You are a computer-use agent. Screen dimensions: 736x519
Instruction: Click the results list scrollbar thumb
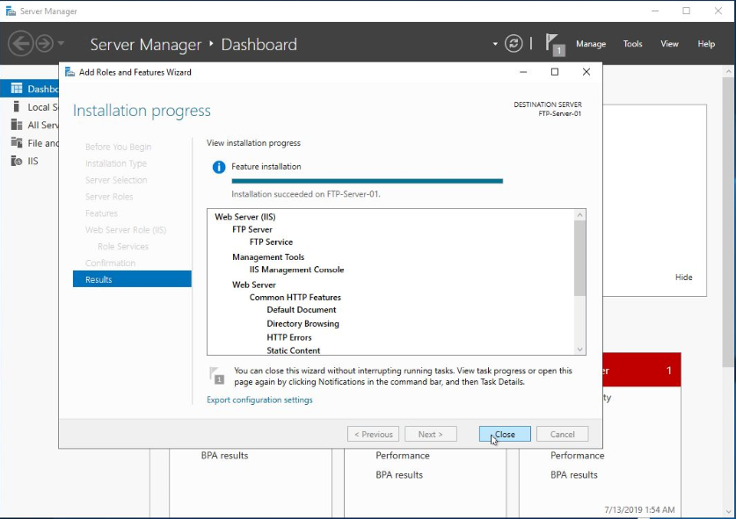[x=579, y=258]
